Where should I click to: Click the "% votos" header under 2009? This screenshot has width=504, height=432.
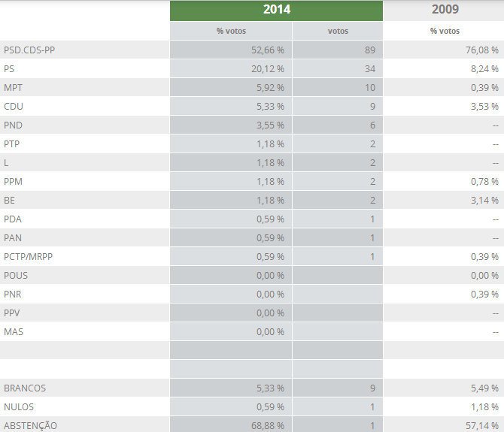pos(445,31)
